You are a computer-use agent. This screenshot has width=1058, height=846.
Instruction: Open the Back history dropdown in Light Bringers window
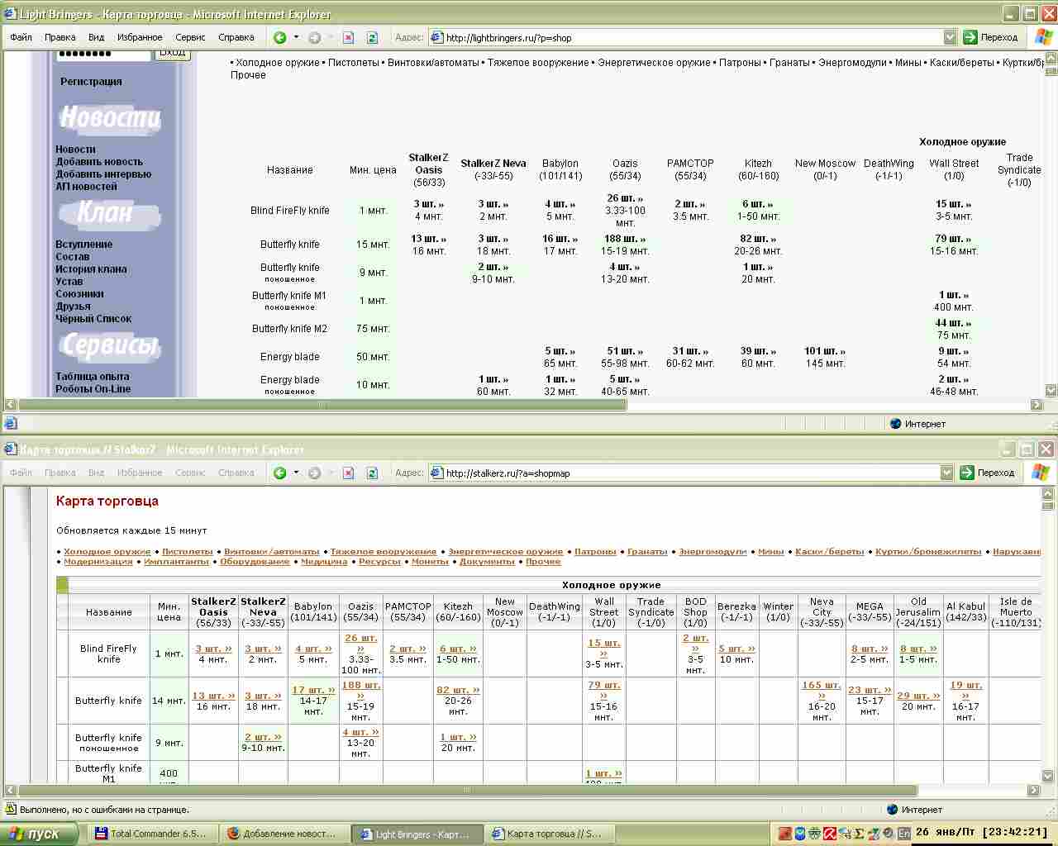[296, 37]
